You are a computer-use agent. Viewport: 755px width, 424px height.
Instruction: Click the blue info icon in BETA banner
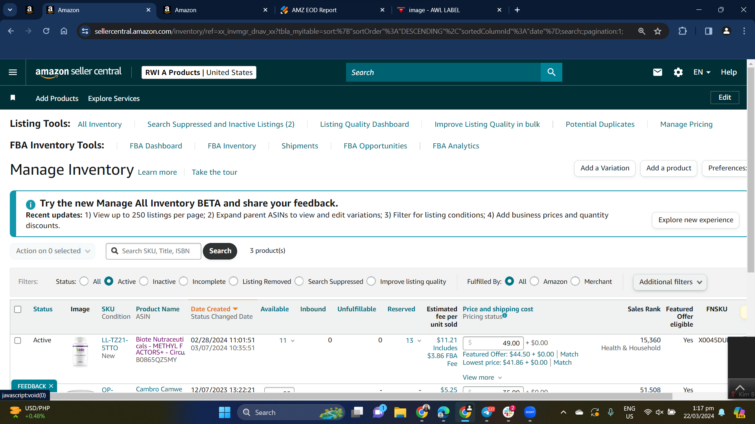pyautogui.click(x=31, y=204)
